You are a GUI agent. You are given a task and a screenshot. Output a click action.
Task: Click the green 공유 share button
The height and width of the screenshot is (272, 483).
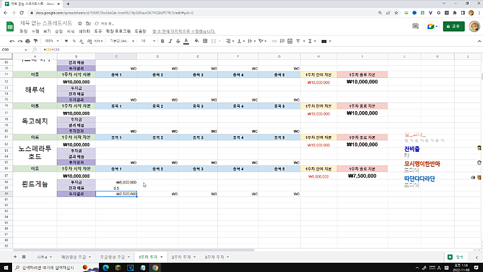pos(454,27)
